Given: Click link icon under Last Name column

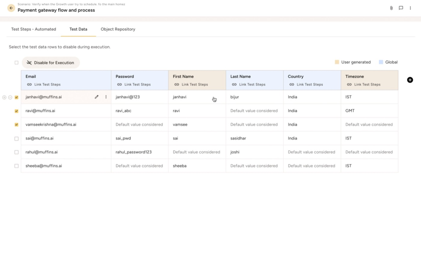Looking at the screenshot, I should (x=234, y=85).
